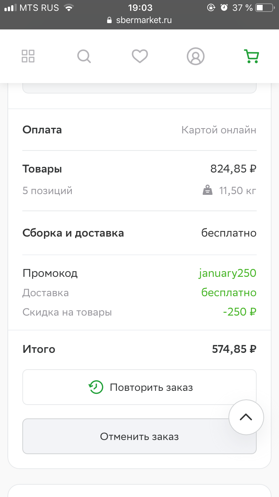Tap the 5 позиций items count
Image resolution: width=279 pixels, height=497 pixels.
tap(48, 191)
